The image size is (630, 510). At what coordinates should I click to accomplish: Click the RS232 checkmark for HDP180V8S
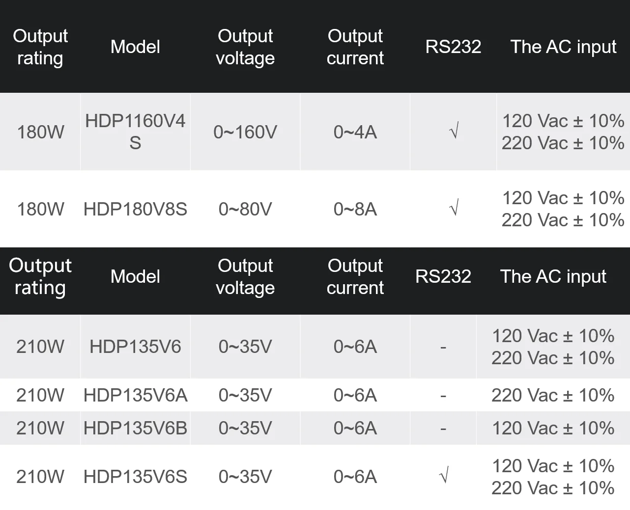(454, 209)
